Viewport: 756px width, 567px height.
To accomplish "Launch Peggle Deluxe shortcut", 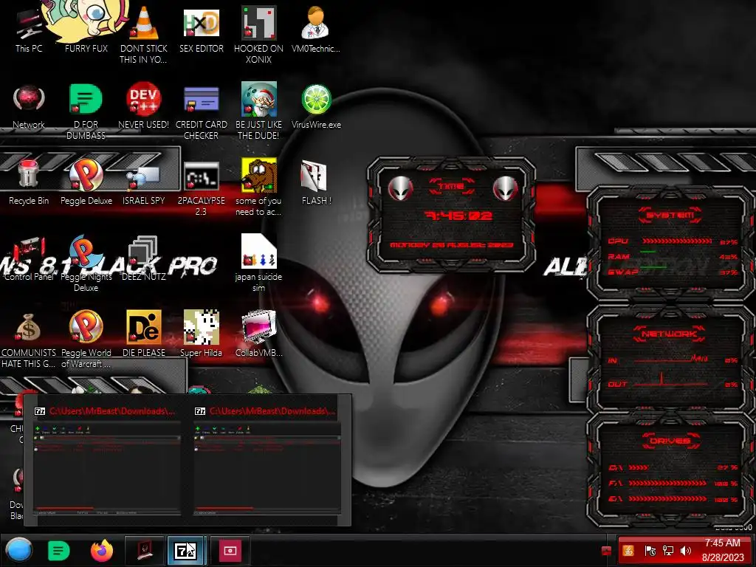I will coord(86,182).
